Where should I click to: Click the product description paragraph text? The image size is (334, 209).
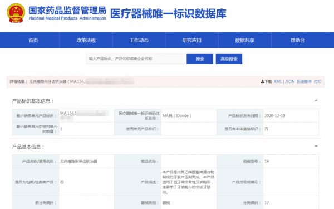pyautogui.click(x=188, y=182)
